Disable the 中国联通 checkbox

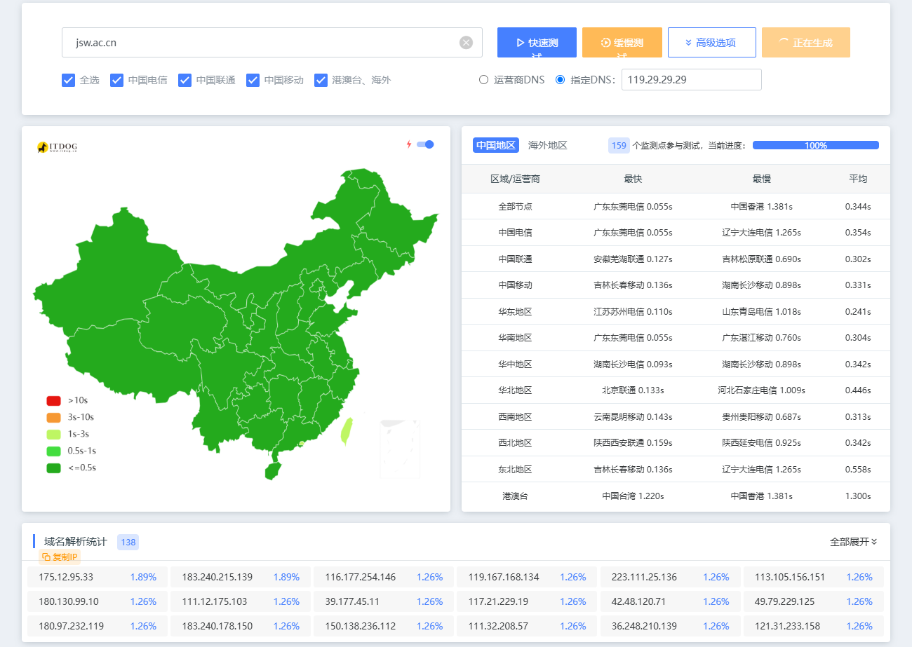coord(185,80)
